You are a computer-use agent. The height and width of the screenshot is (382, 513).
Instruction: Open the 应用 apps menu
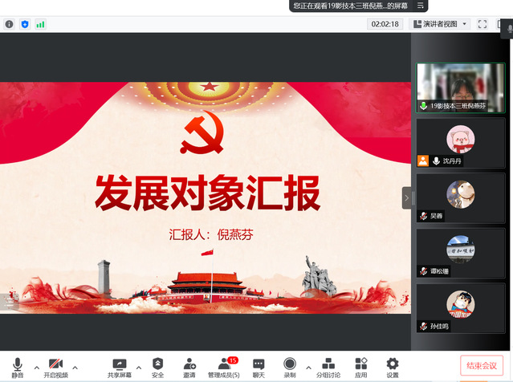tap(361, 367)
